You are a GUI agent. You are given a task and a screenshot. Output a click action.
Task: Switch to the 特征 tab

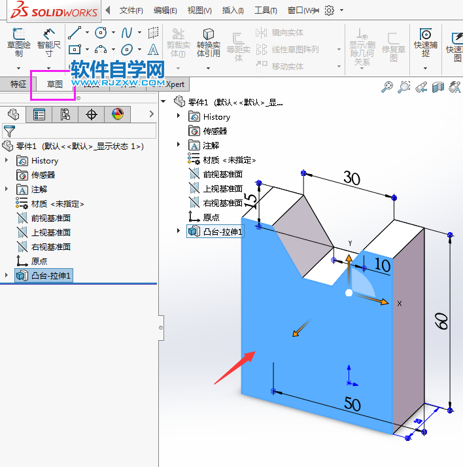(x=18, y=84)
